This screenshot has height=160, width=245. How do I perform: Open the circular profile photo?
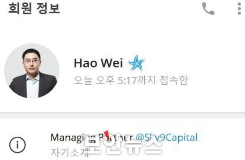coord(32,71)
